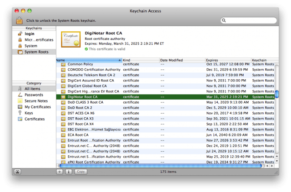The width and height of the screenshot is (291, 192).
Task: Click the Common Policy certificate icon
Action: (63, 64)
